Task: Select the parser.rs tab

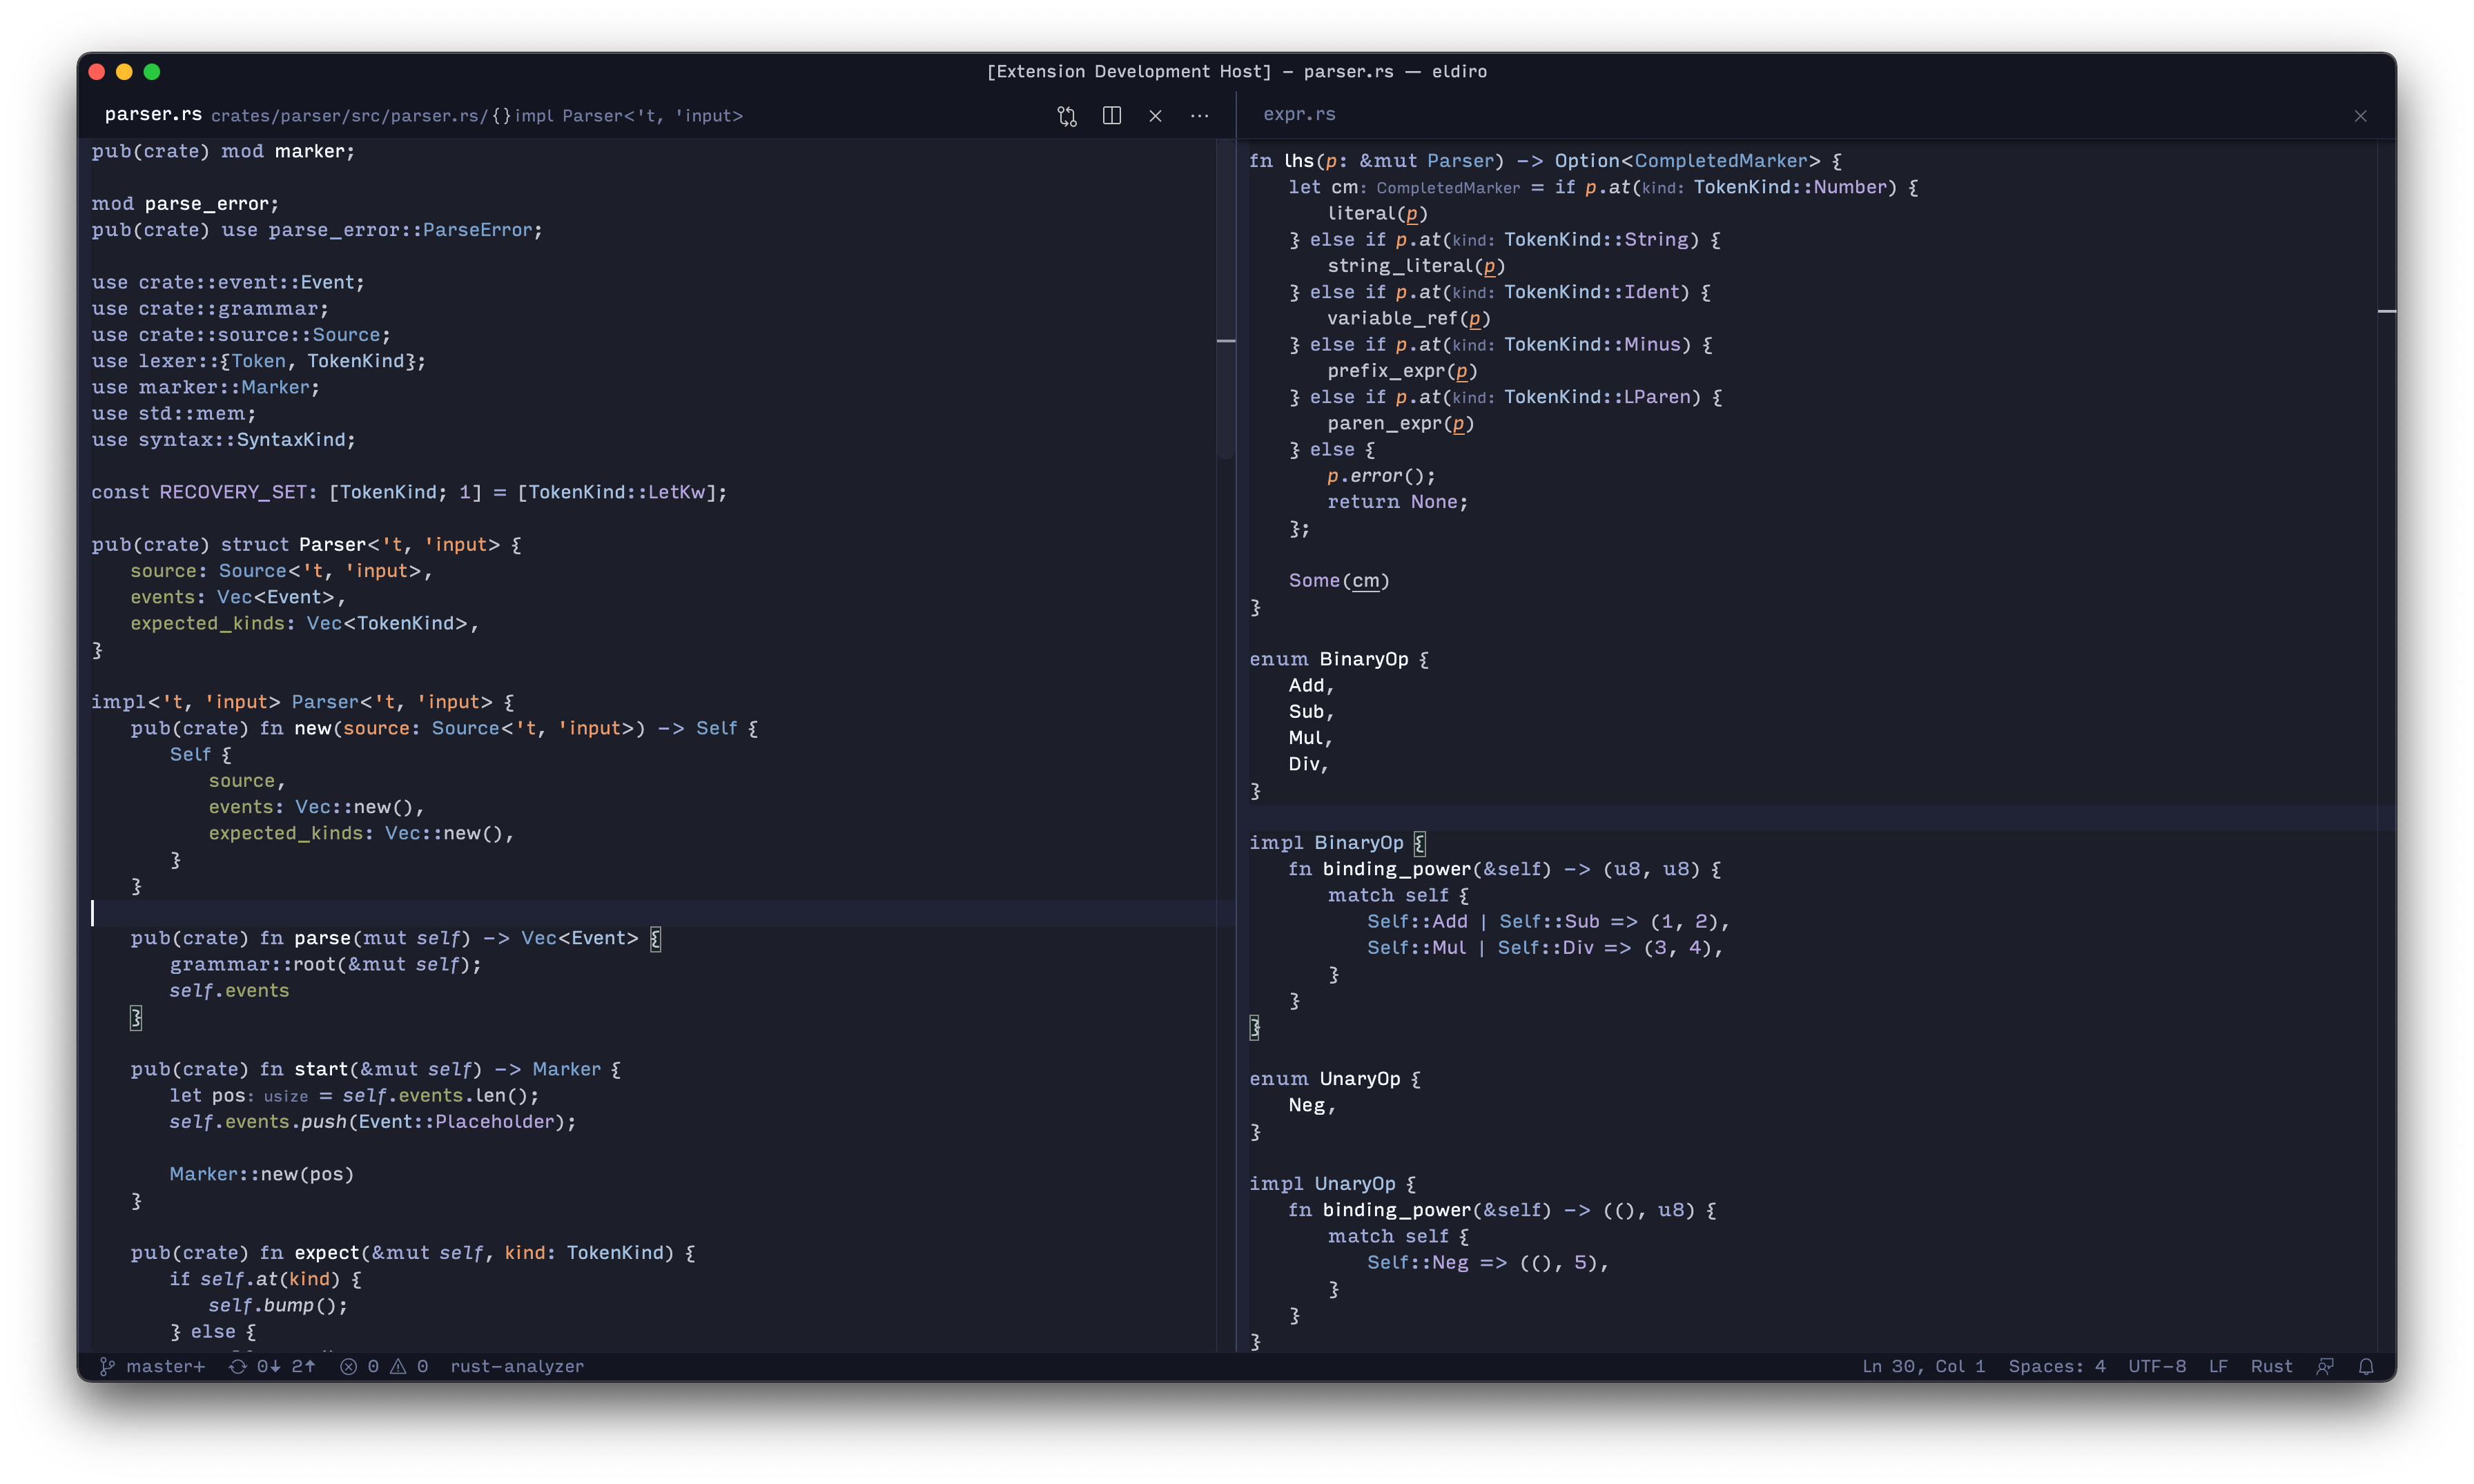Action: pos(153,115)
